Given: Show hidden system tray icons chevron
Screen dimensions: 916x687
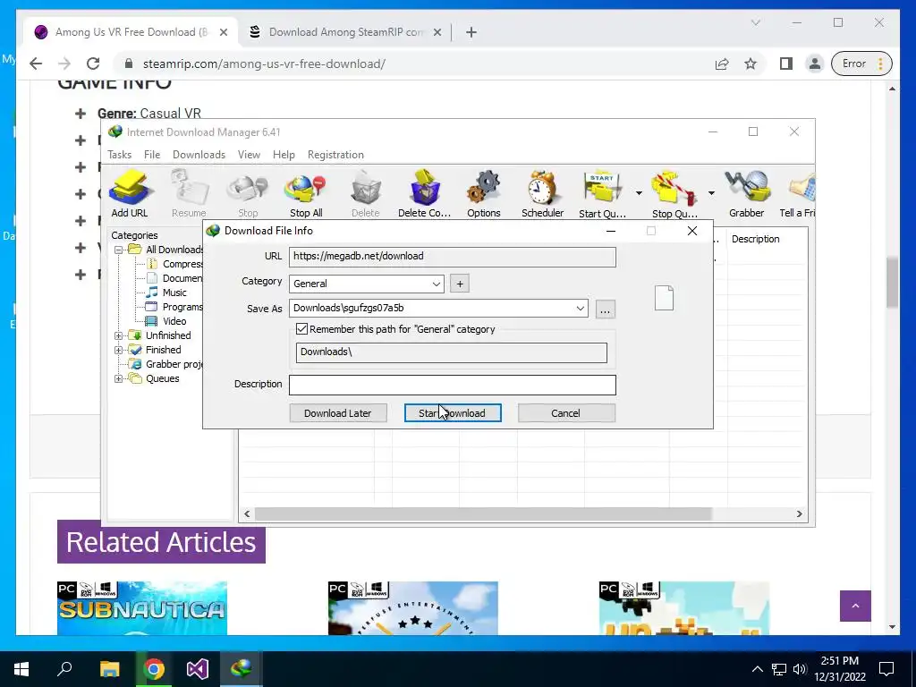Looking at the screenshot, I should click(x=757, y=669).
